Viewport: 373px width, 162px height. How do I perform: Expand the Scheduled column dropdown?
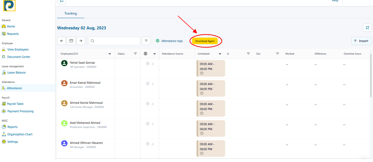click(220, 54)
